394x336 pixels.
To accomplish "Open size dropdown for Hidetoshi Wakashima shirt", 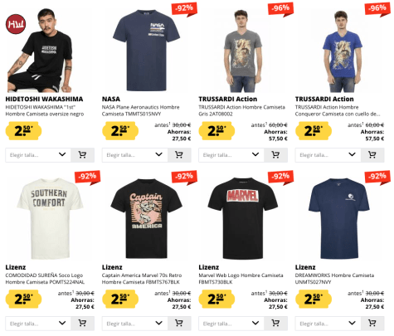I will [38, 155].
